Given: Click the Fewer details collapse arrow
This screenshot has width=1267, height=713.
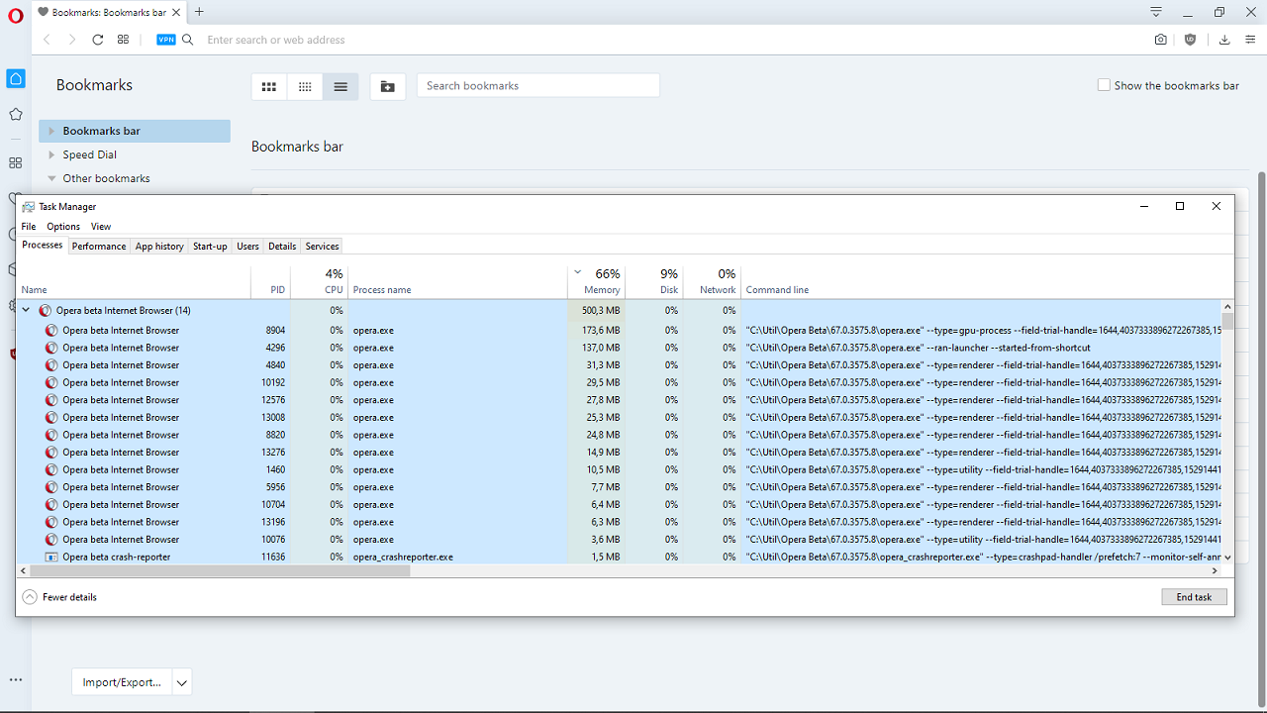Looking at the screenshot, I should point(30,597).
